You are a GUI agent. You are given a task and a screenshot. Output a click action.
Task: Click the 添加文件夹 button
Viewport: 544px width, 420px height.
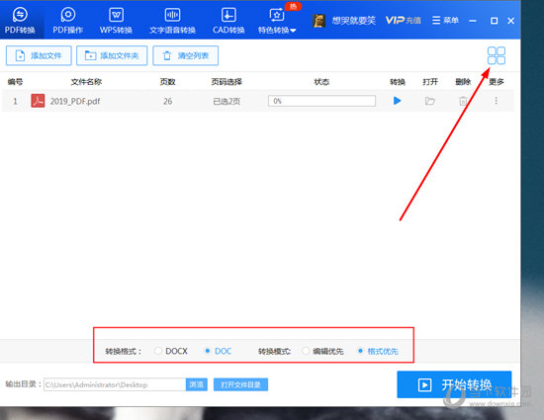pos(112,55)
